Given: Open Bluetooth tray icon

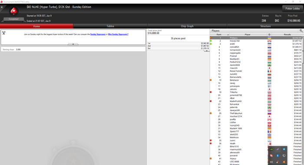Looking at the screenshot, I should (278, 156).
